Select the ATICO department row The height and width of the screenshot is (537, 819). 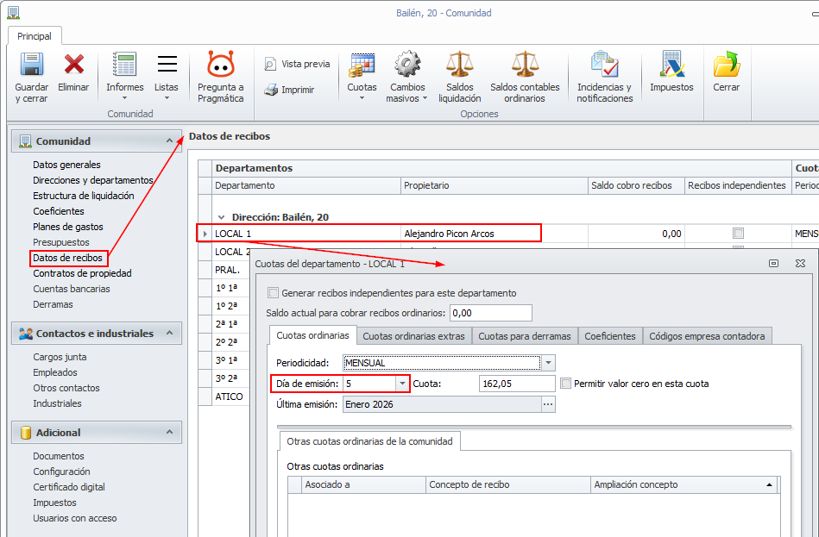[x=229, y=397]
